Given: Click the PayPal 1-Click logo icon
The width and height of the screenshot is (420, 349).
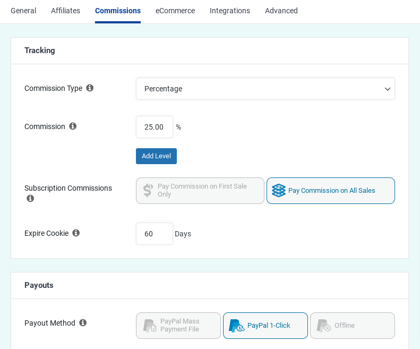Looking at the screenshot, I should tap(236, 326).
